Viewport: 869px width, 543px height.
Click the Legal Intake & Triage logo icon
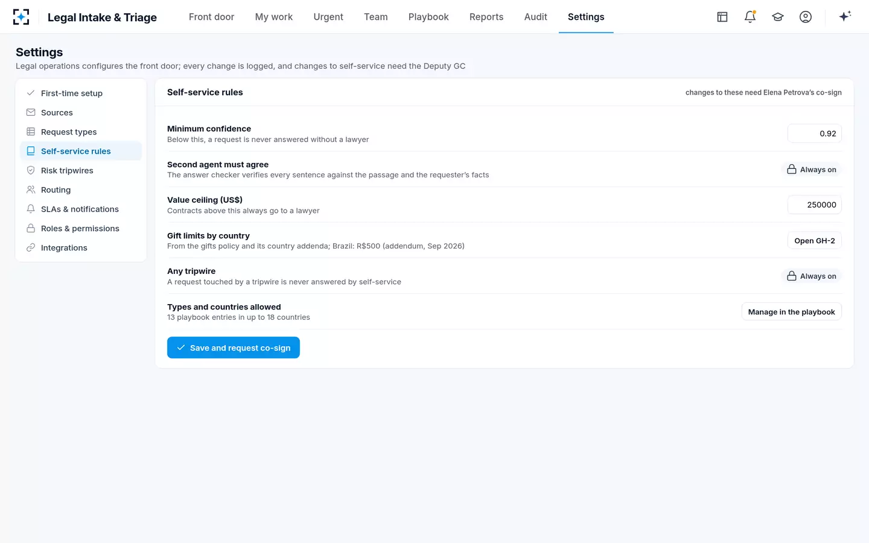(21, 17)
